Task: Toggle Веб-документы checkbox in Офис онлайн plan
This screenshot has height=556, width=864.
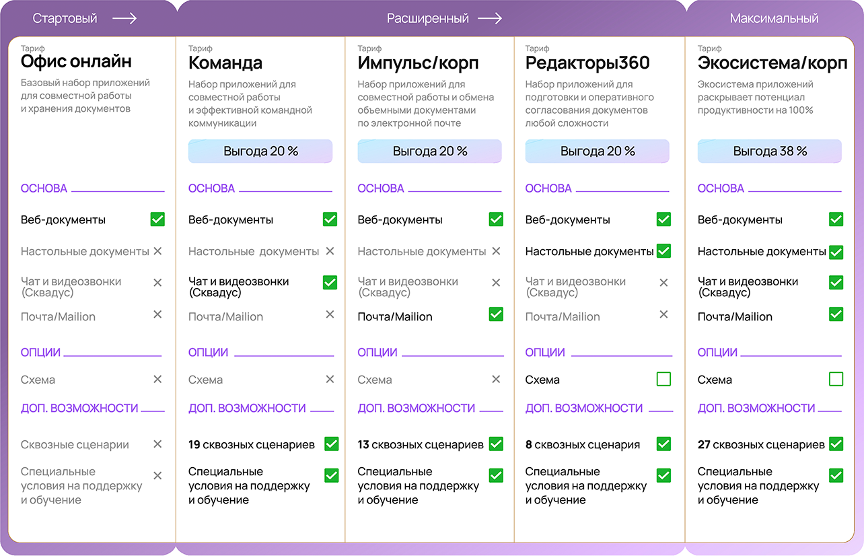Action: click(157, 219)
